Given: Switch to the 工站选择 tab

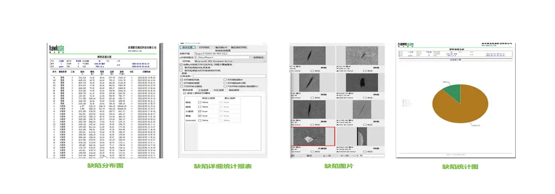Looking at the screenshot, I should point(204,90).
